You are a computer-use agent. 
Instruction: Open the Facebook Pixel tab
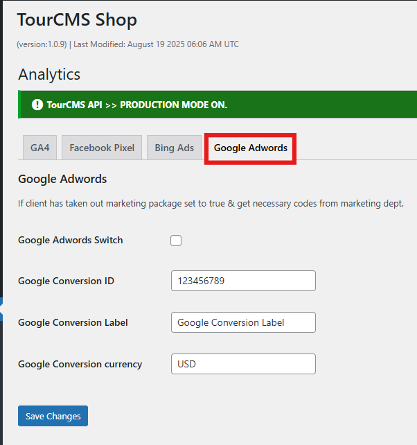102,148
